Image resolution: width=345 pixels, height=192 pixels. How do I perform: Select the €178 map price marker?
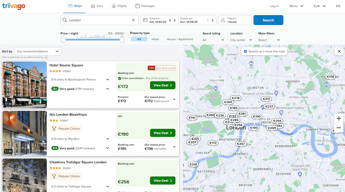[x=330, y=77]
